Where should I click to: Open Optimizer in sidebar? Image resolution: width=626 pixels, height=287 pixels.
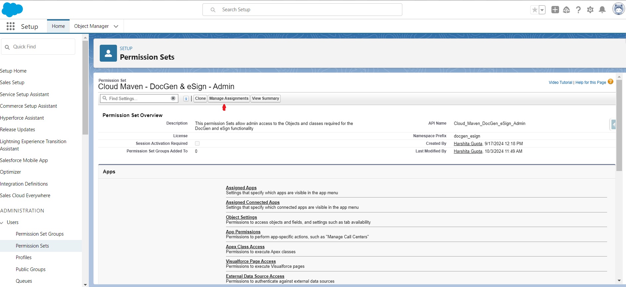pyautogui.click(x=11, y=172)
